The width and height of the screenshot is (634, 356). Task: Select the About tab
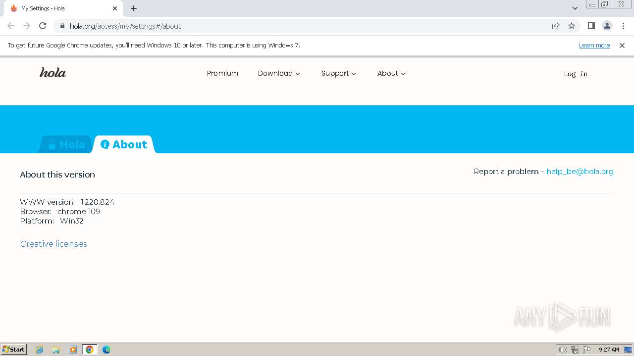(x=124, y=144)
